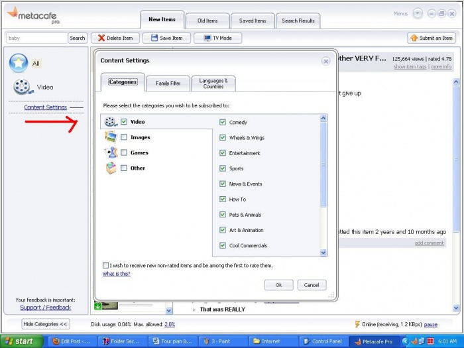Click the Images category picture icon
This screenshot has width=464, height=348.
111,137
